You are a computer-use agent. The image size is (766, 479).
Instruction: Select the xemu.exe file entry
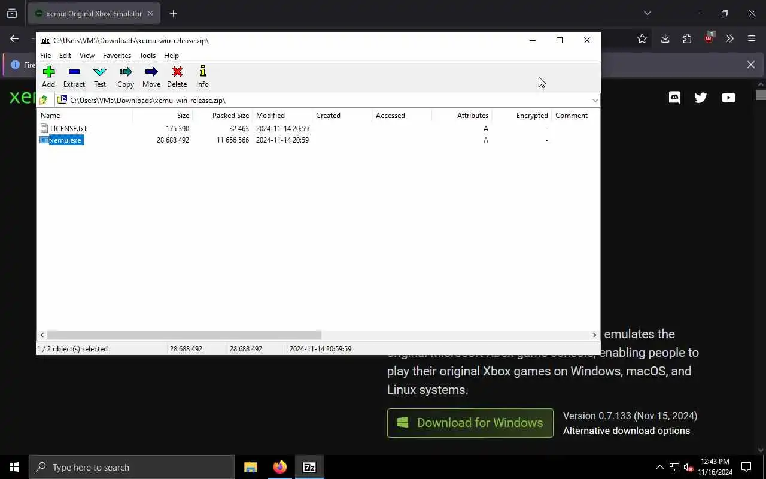62,140
